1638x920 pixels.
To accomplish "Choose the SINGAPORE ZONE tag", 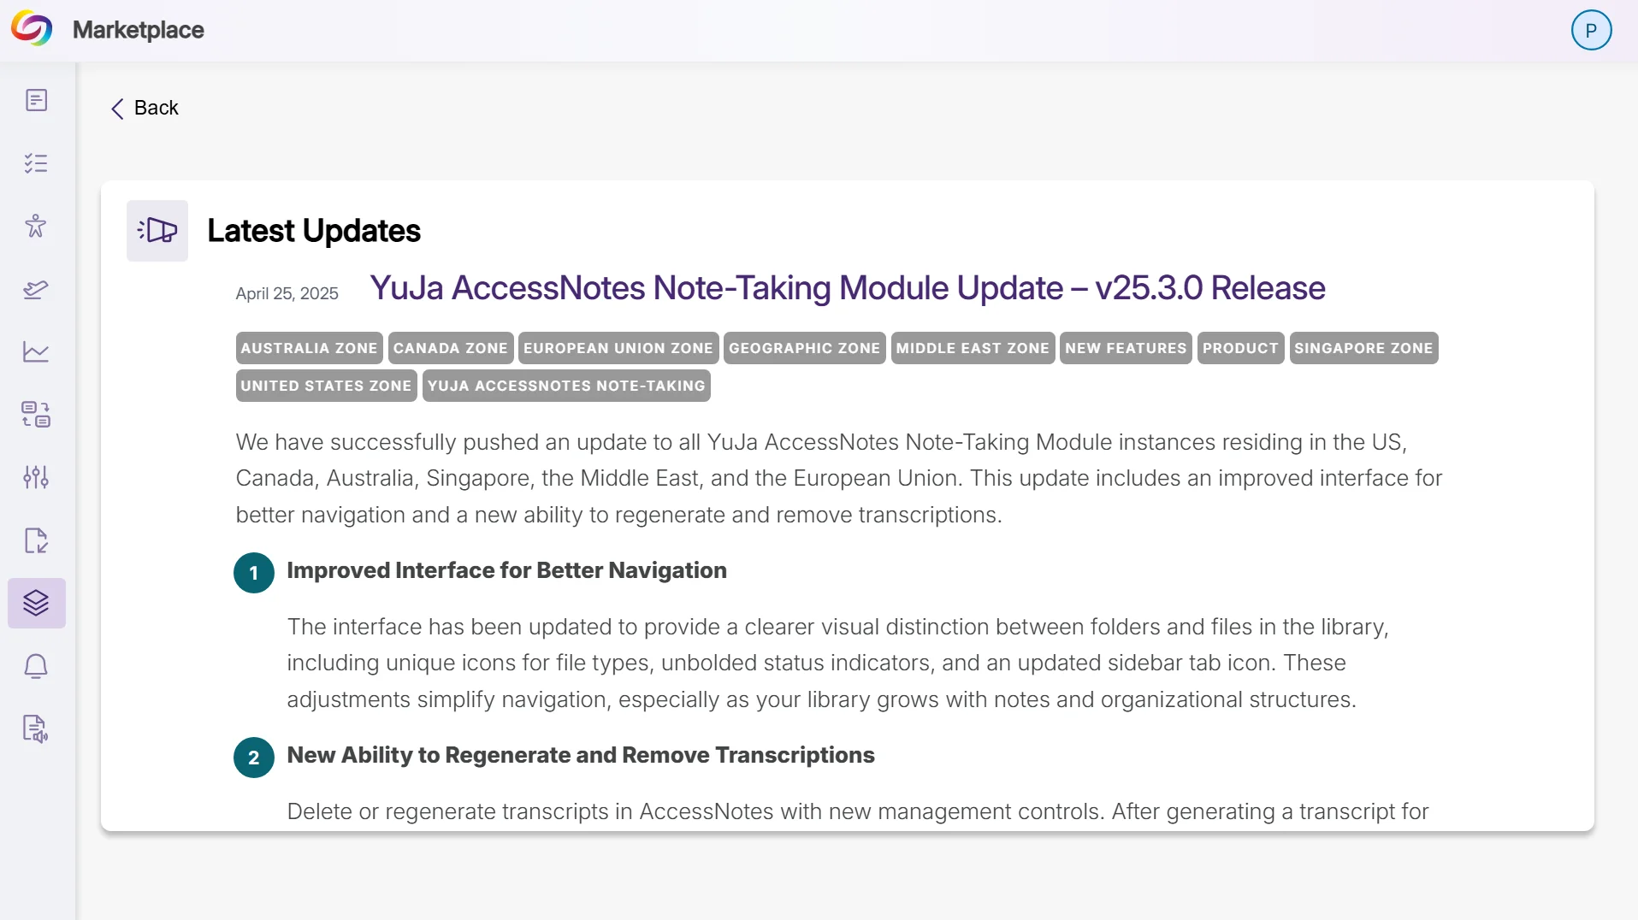I will tap(1363, 348).
